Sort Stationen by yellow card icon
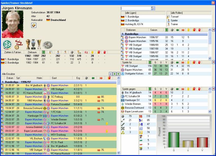 tap(188, 30)
